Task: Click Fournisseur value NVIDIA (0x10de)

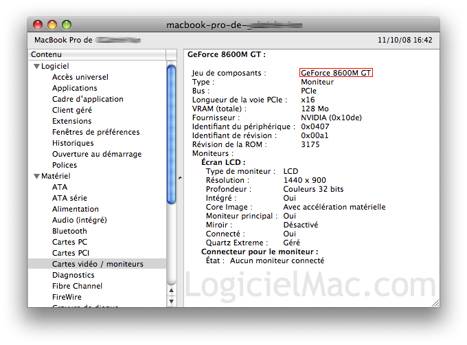Action: [x=331, y=118]
